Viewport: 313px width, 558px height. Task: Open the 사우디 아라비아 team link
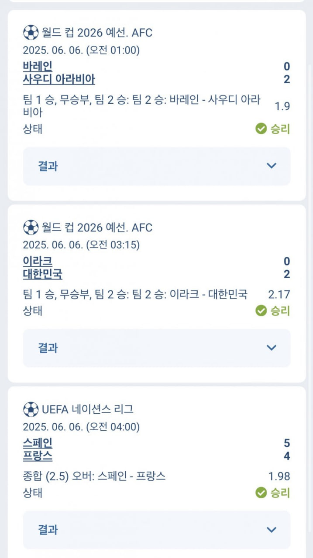(x=59, y=79)
